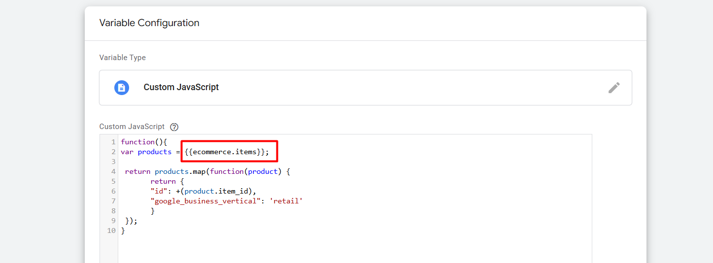Click the Variable Type label
Screen dimensions: 713x263
(122, 58)
